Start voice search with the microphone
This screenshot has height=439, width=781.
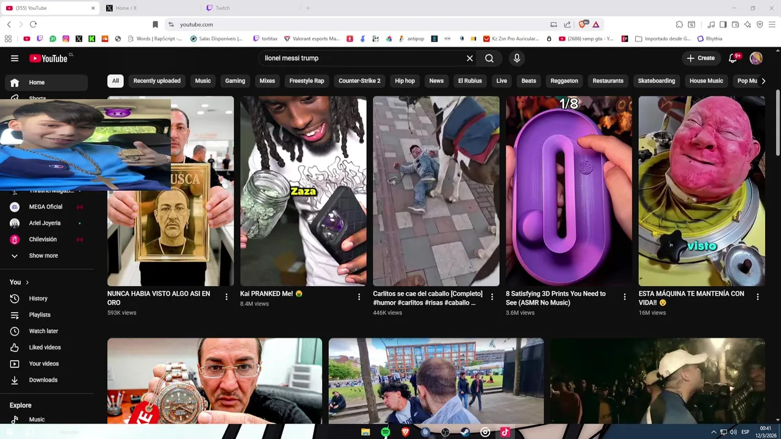(x=517, y=59)
